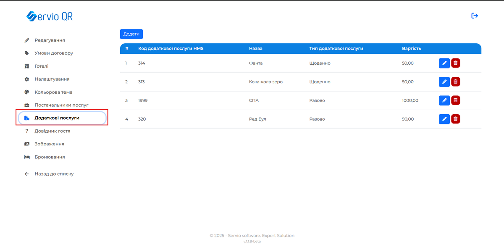The image size is (504, 247).
Task: Click the gear icon next to Налаштування
Action: click(x=26, y=79)
